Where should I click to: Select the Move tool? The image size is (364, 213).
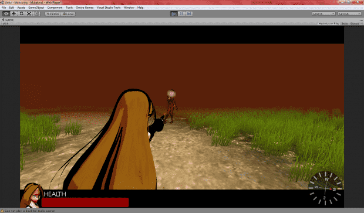[14, 13]
